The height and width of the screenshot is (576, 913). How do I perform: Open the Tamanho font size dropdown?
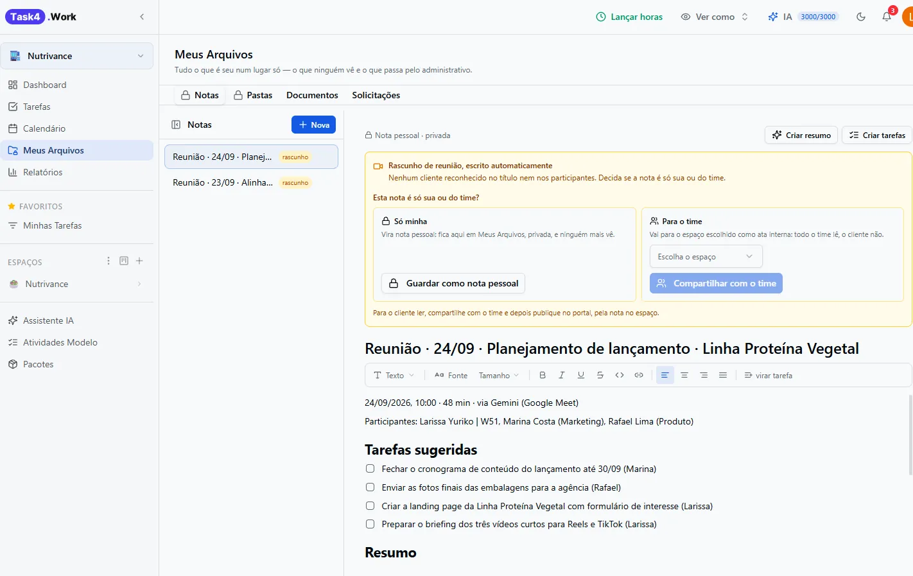(498, 375)
